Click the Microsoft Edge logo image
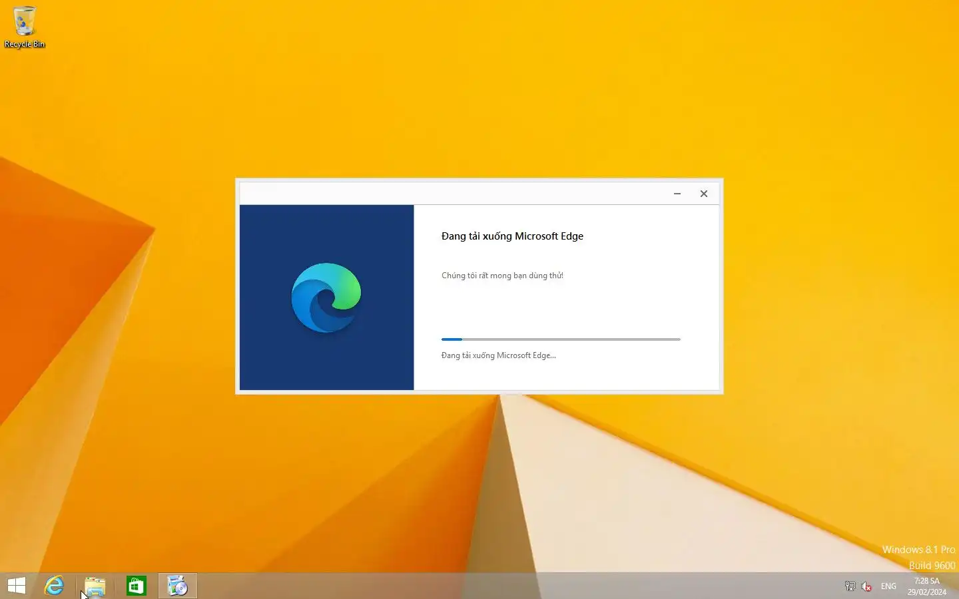The image size is (959, 599). pyautogui.click(x=326, y=298)
